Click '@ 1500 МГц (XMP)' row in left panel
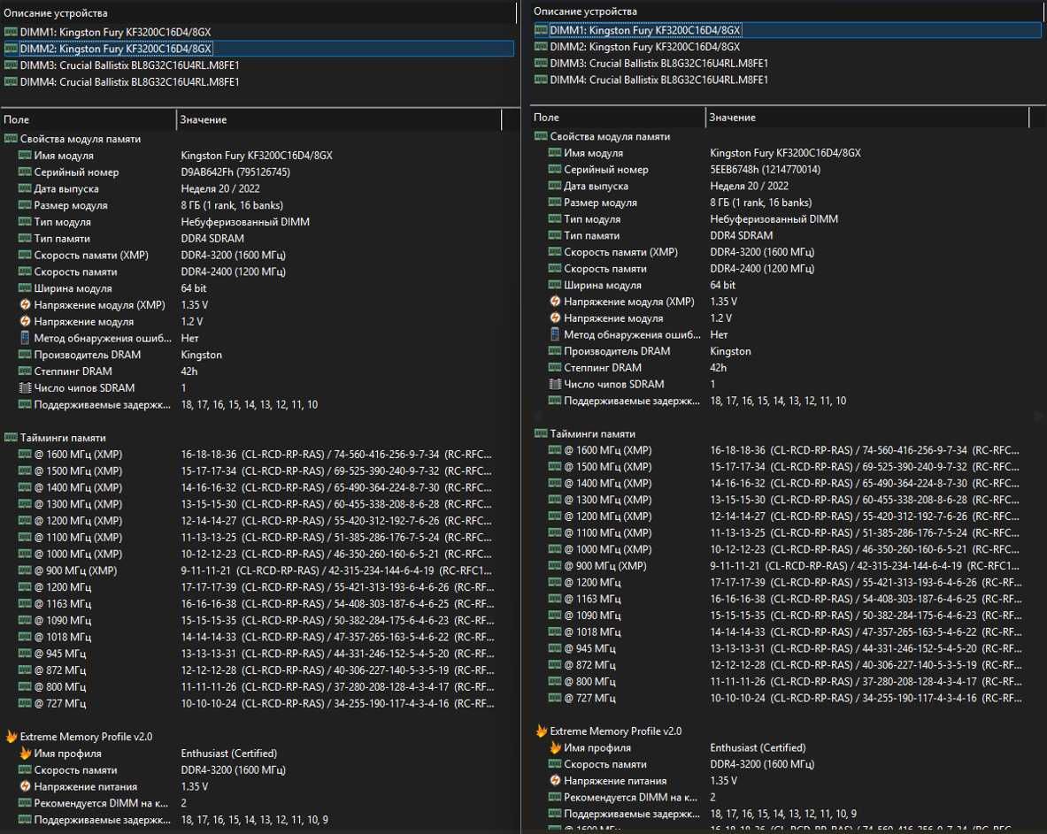 (256, 471)
